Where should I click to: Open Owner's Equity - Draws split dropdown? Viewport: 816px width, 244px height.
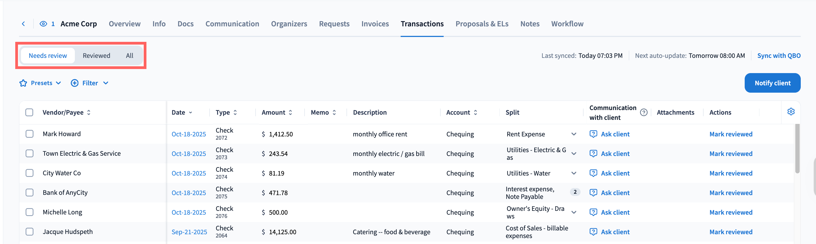(573, 212)
